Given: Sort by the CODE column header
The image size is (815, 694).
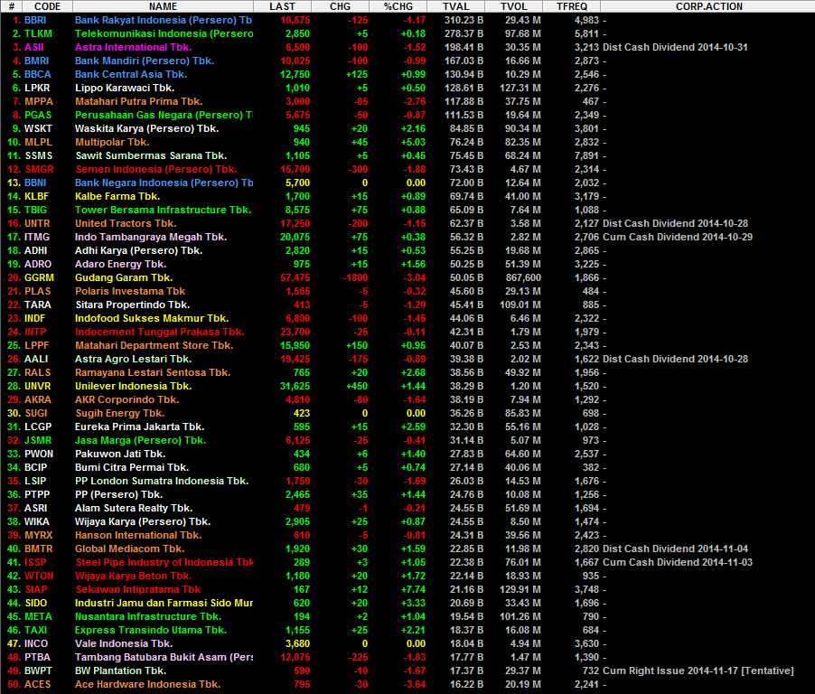Looking at the screenshot, I should point(47,6).
